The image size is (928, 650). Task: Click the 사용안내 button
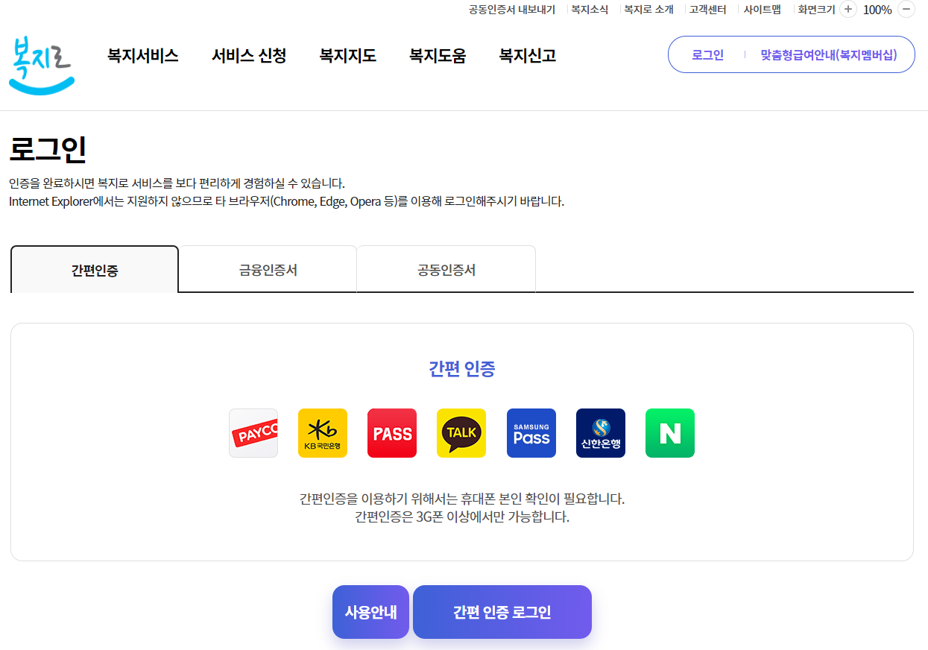(x=370, y=611)
